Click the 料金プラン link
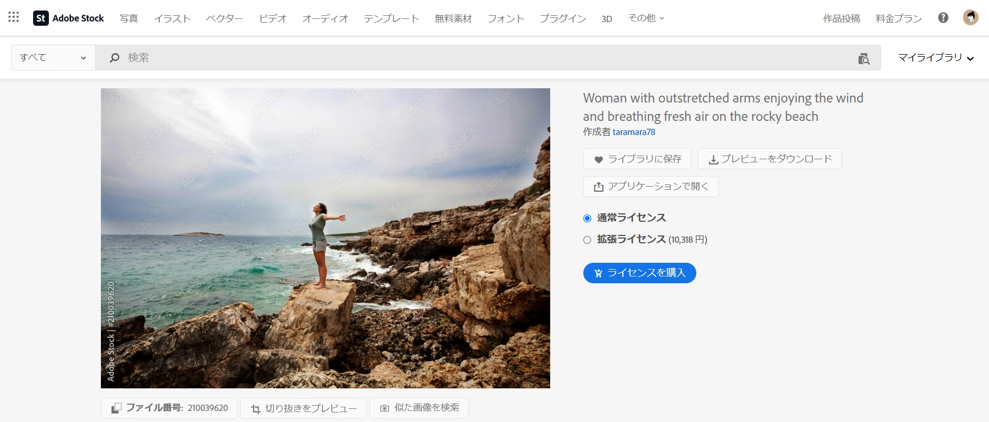This screenshot has width=989, height=422. coord(899,18)
